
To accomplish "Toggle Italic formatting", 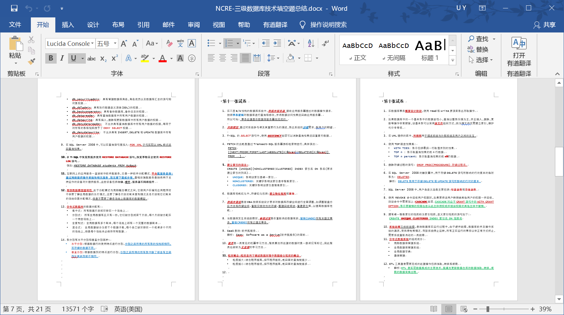I will point(62,58).
